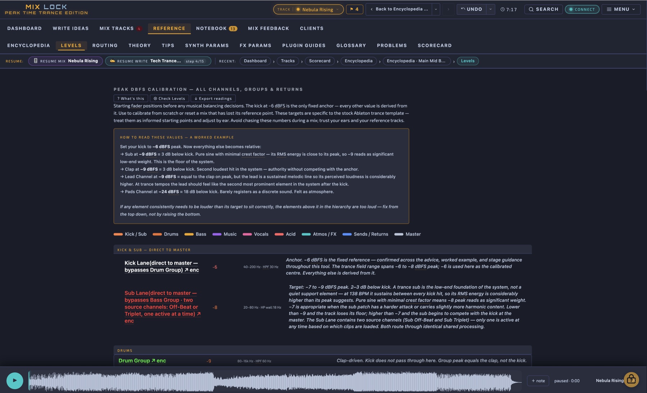Toggle the Acid legend filter
647x393 pixels.
click(285, 234)
